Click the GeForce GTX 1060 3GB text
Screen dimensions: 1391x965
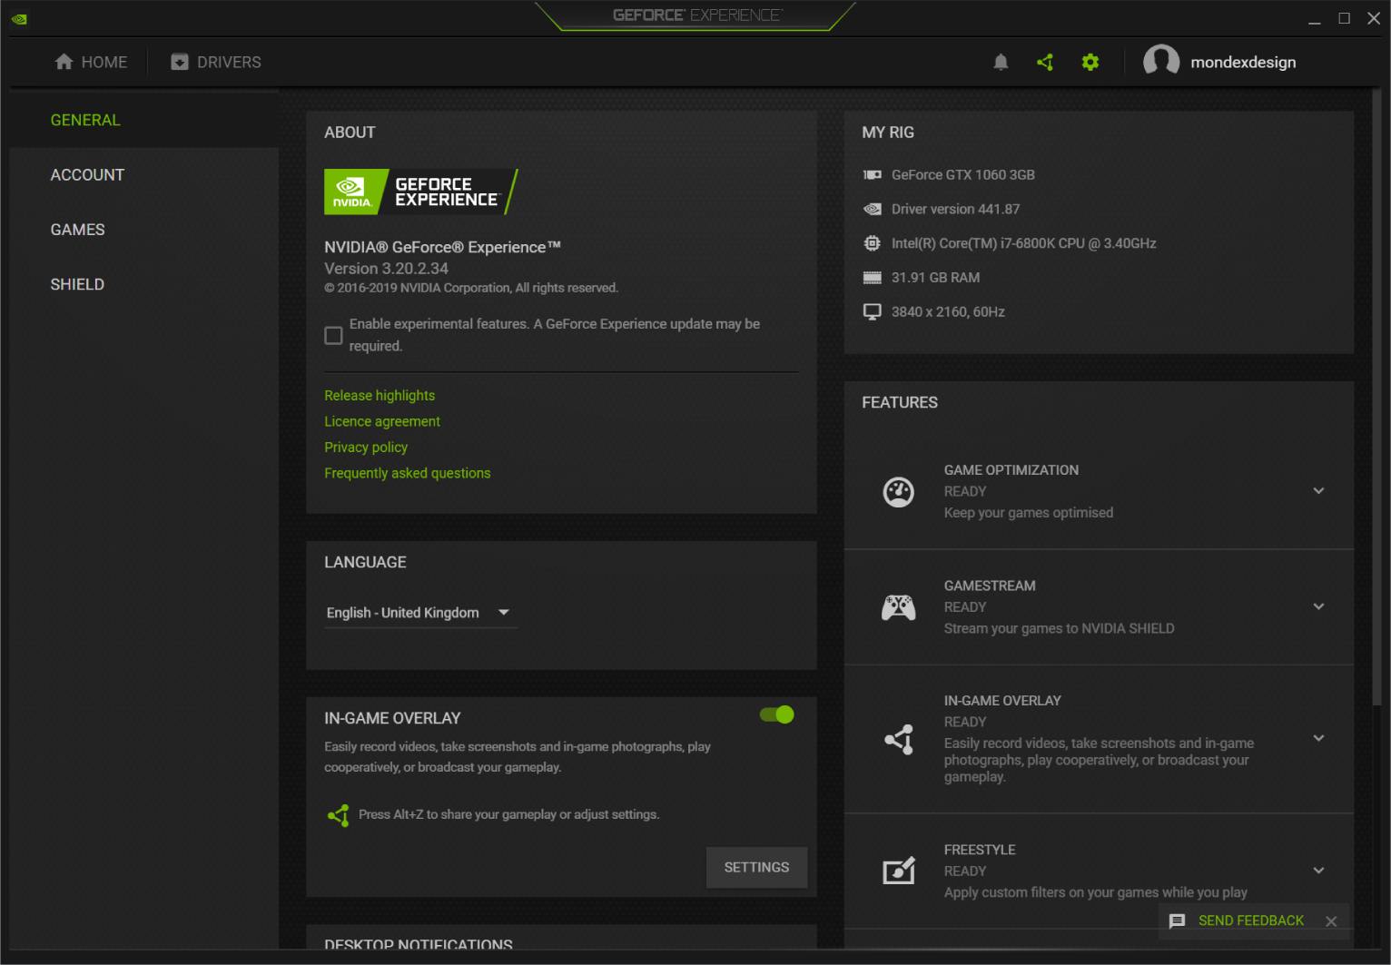click(962, 174)
